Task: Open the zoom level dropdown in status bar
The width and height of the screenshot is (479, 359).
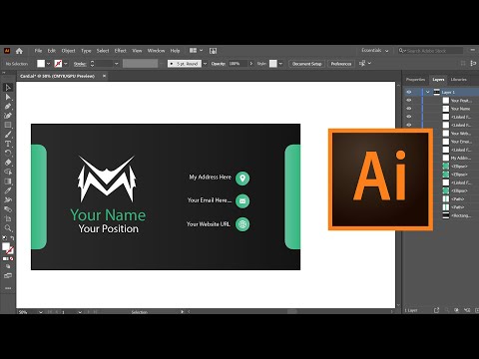Action: (x=41, y=312)
